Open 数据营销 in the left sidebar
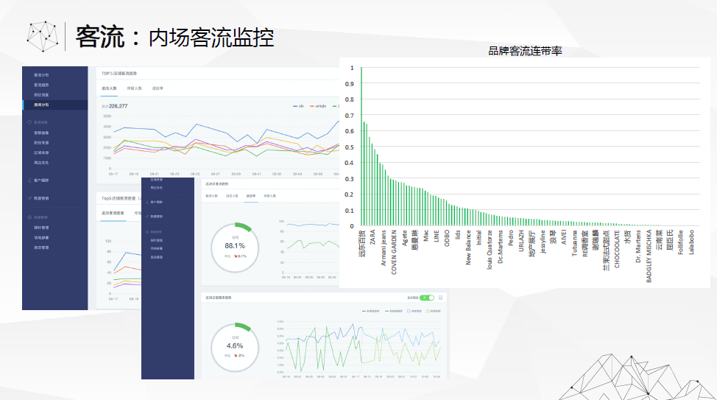Screen dimensions: 717x400 41,198
